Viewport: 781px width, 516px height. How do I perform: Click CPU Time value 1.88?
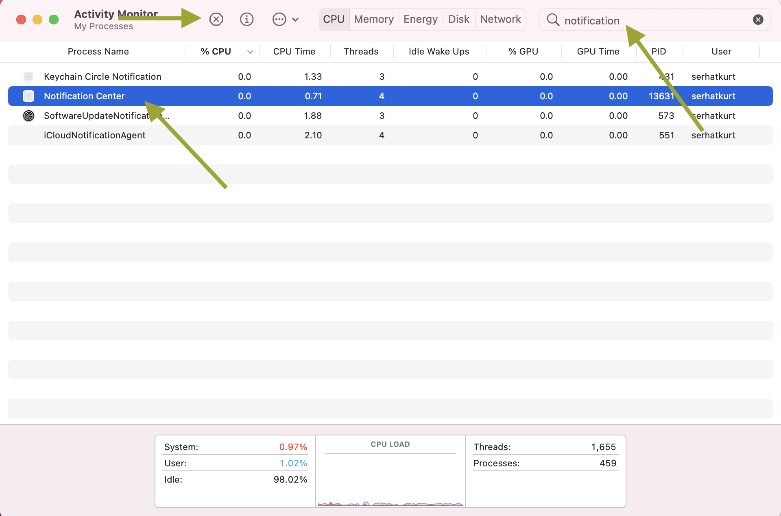tap(313, 116)
